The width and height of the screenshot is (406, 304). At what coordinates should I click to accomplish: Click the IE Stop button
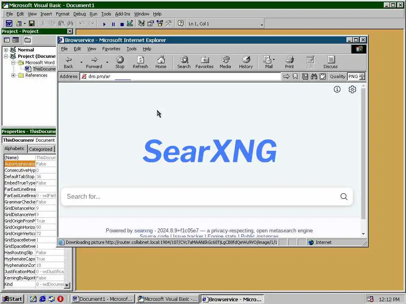click(x=120, y=63)
